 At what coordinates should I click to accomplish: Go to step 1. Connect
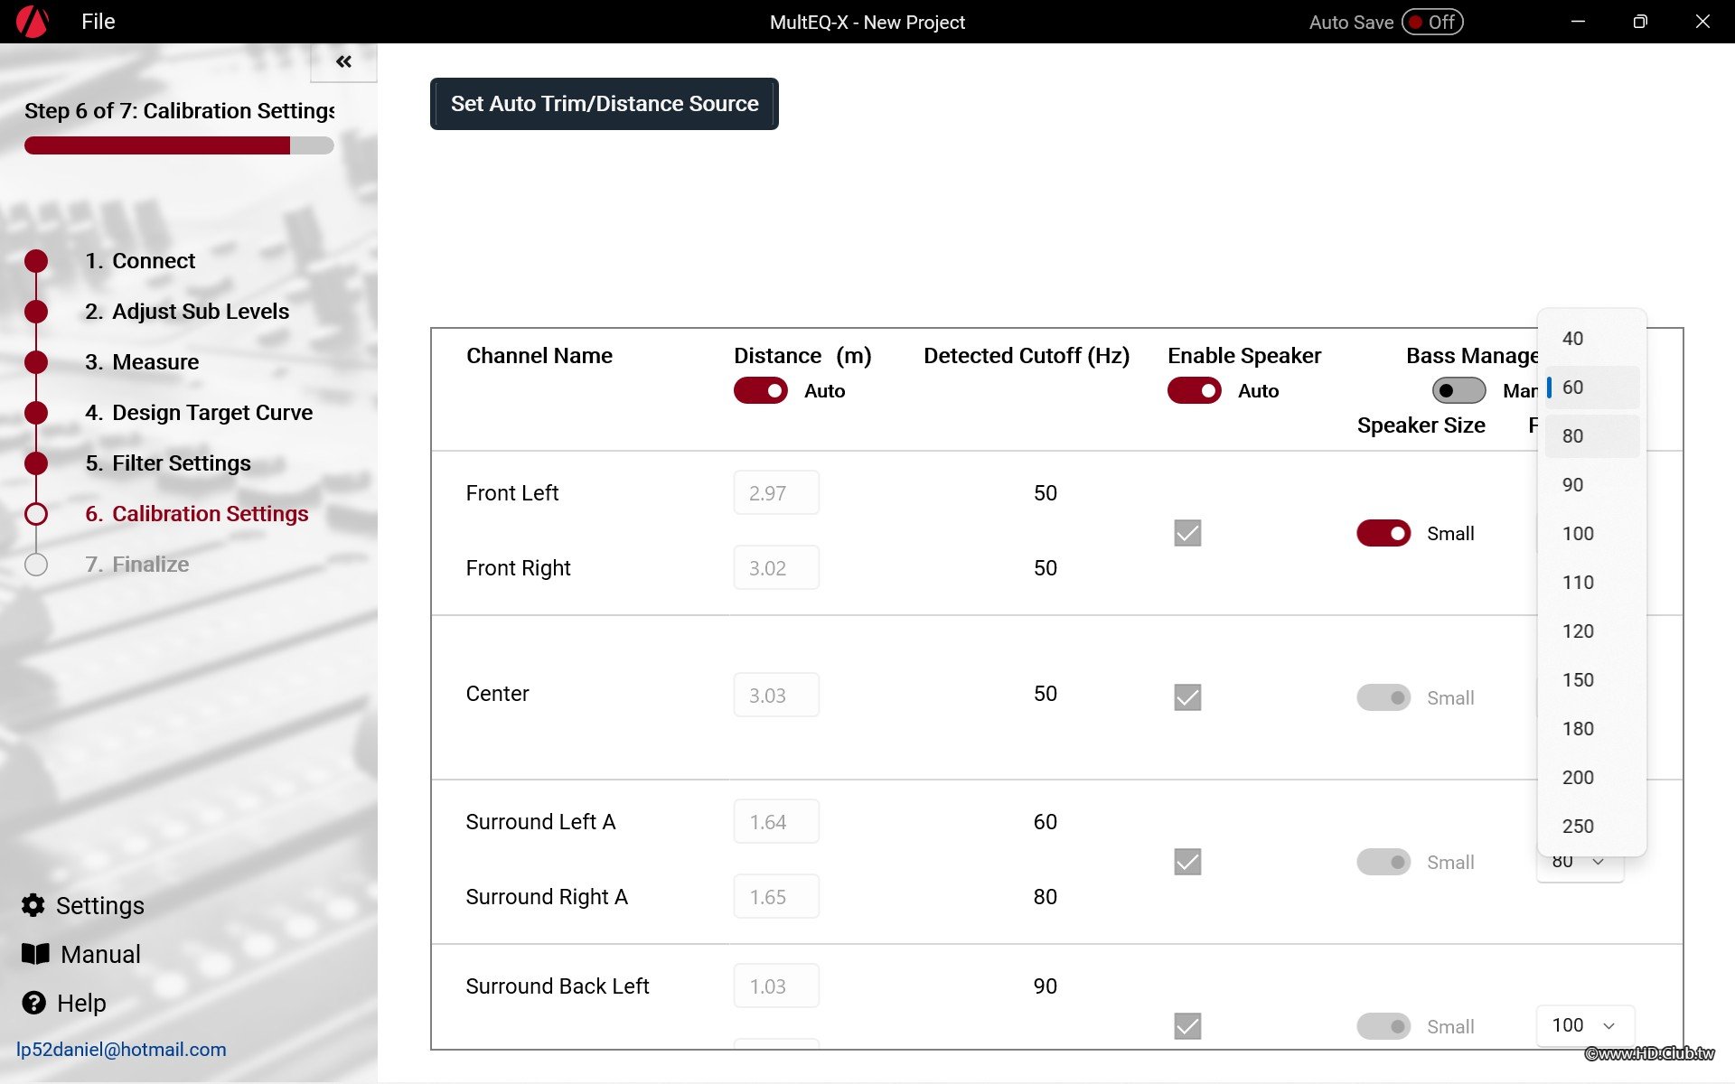[140, 261]
